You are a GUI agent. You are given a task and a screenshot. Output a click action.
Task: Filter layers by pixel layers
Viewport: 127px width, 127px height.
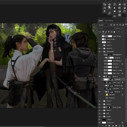click(111, 25)
